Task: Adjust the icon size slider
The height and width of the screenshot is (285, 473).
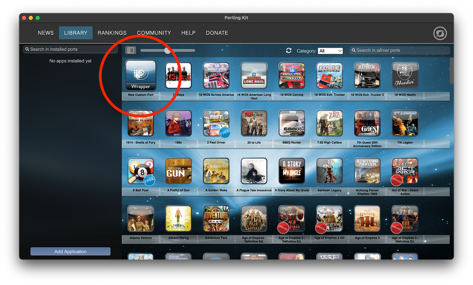Action: click(x=168, y=50)
